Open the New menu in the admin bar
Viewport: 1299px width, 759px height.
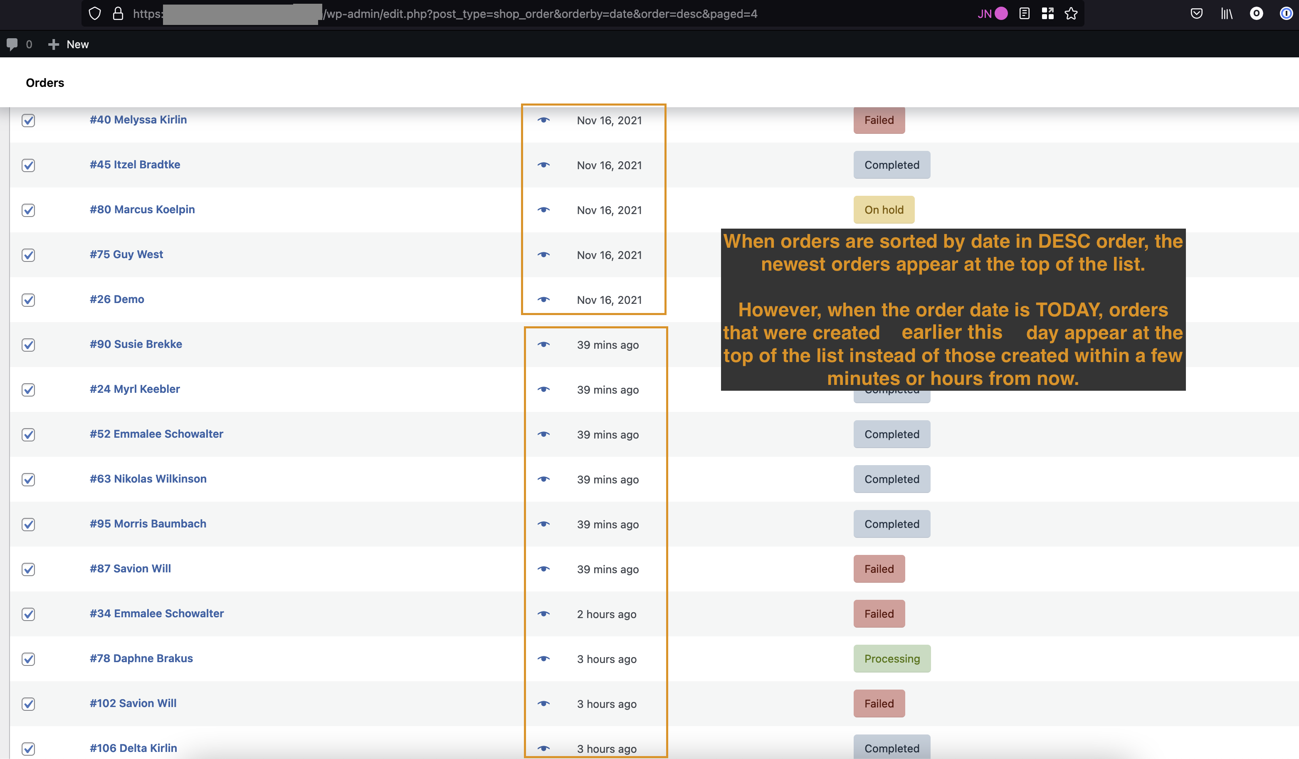click(69, 44)
